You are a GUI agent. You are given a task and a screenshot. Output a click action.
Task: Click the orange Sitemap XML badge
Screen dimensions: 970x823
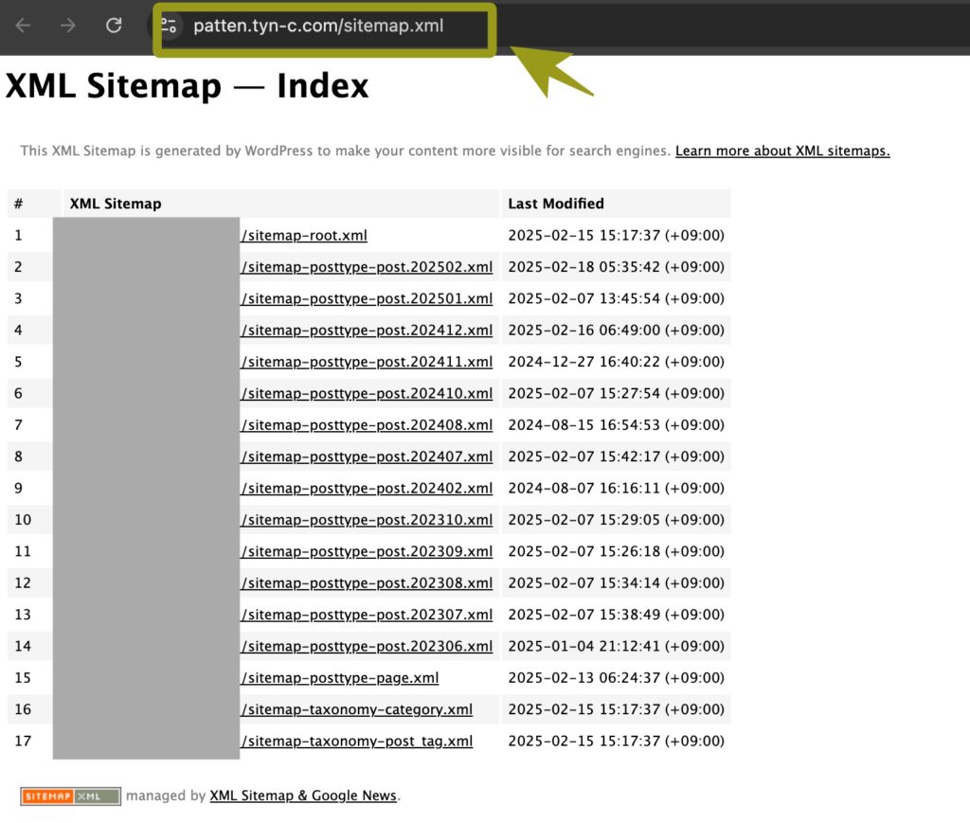[x=70, y=796]
